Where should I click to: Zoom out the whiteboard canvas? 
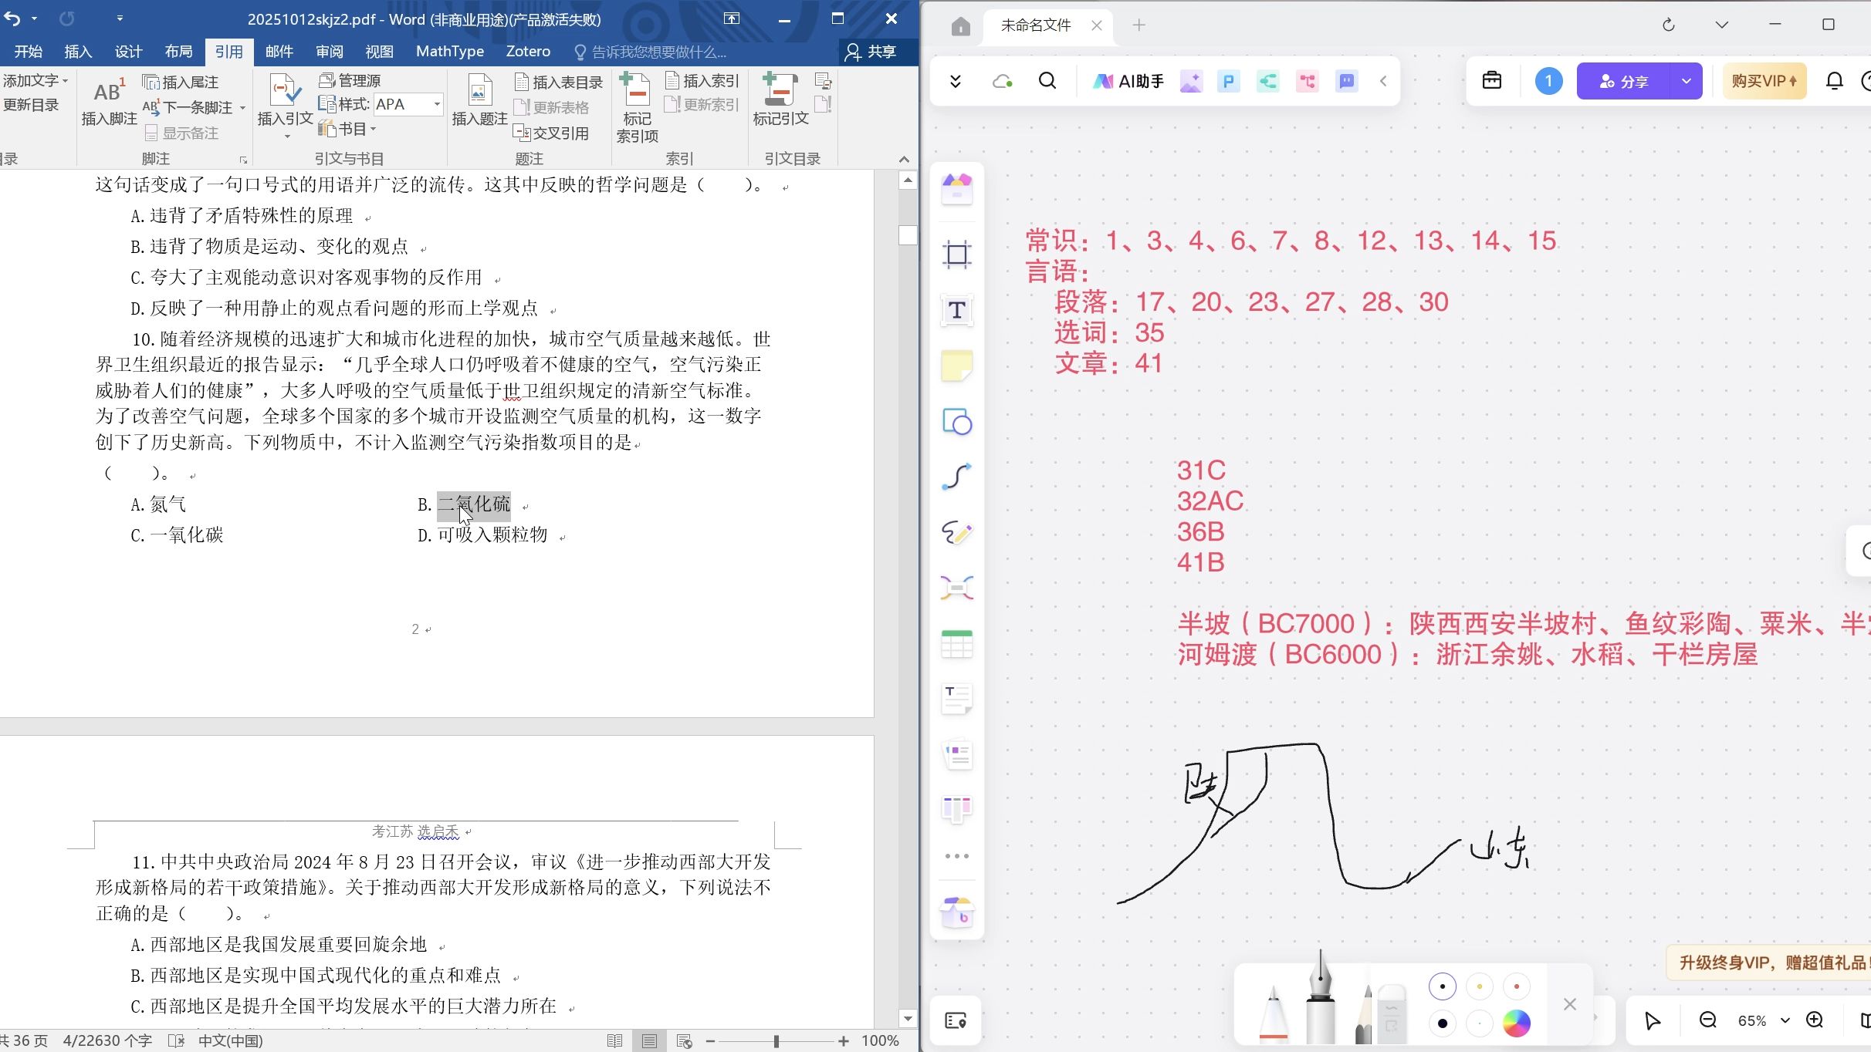pyautogui.click(x=1708, y=1020)
